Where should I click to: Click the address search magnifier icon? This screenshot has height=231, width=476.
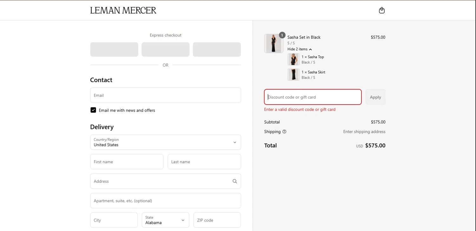(235, 181)
